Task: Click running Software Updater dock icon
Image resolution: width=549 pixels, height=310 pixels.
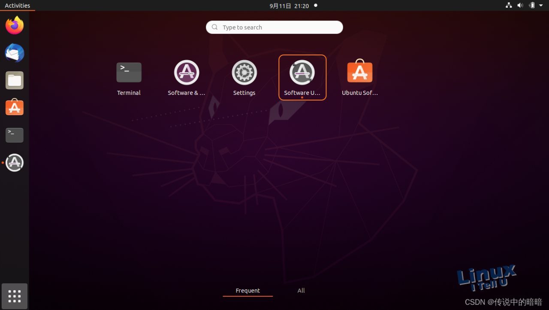Action: click(15, 163)
